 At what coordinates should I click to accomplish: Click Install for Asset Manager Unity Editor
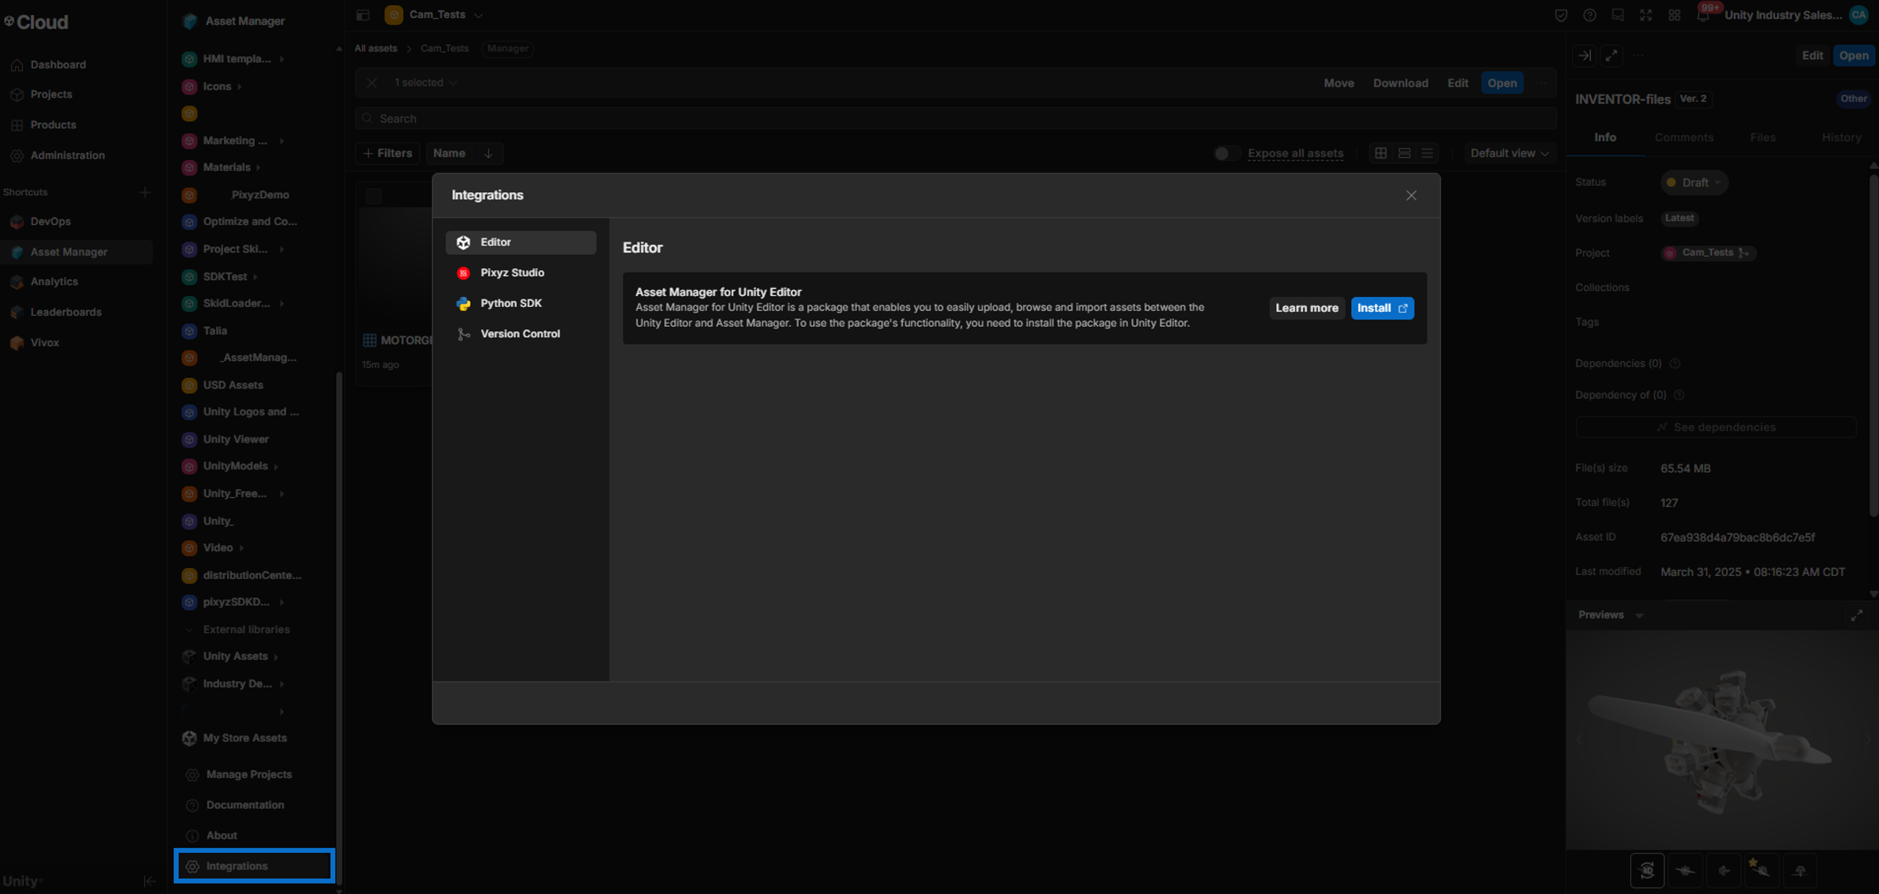1382,308
